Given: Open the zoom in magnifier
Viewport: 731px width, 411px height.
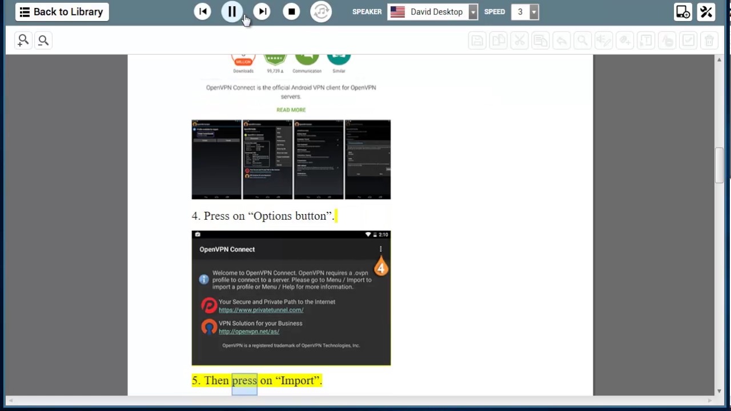Looking at the screenshot, I should pos(23,40).
